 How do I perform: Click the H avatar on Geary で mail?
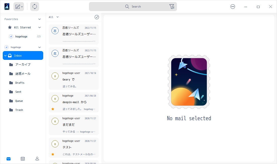tap(55, 76)
